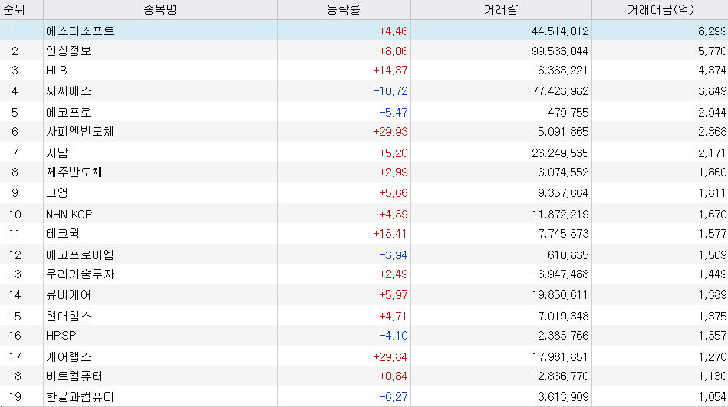Viewport: 728px width, 407px height.
Task: Click the -6.27 change rate value
Action: [394, 397]
